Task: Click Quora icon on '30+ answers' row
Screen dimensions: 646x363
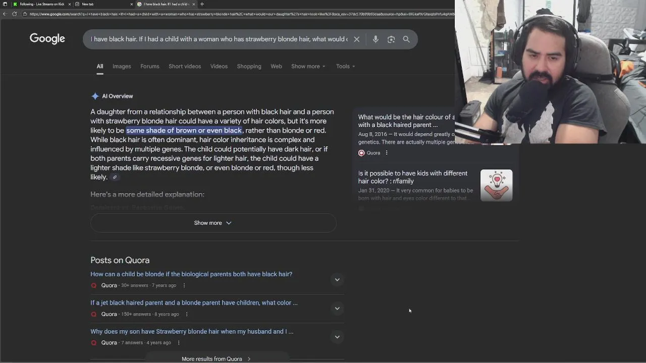Action: coord(94,285)
